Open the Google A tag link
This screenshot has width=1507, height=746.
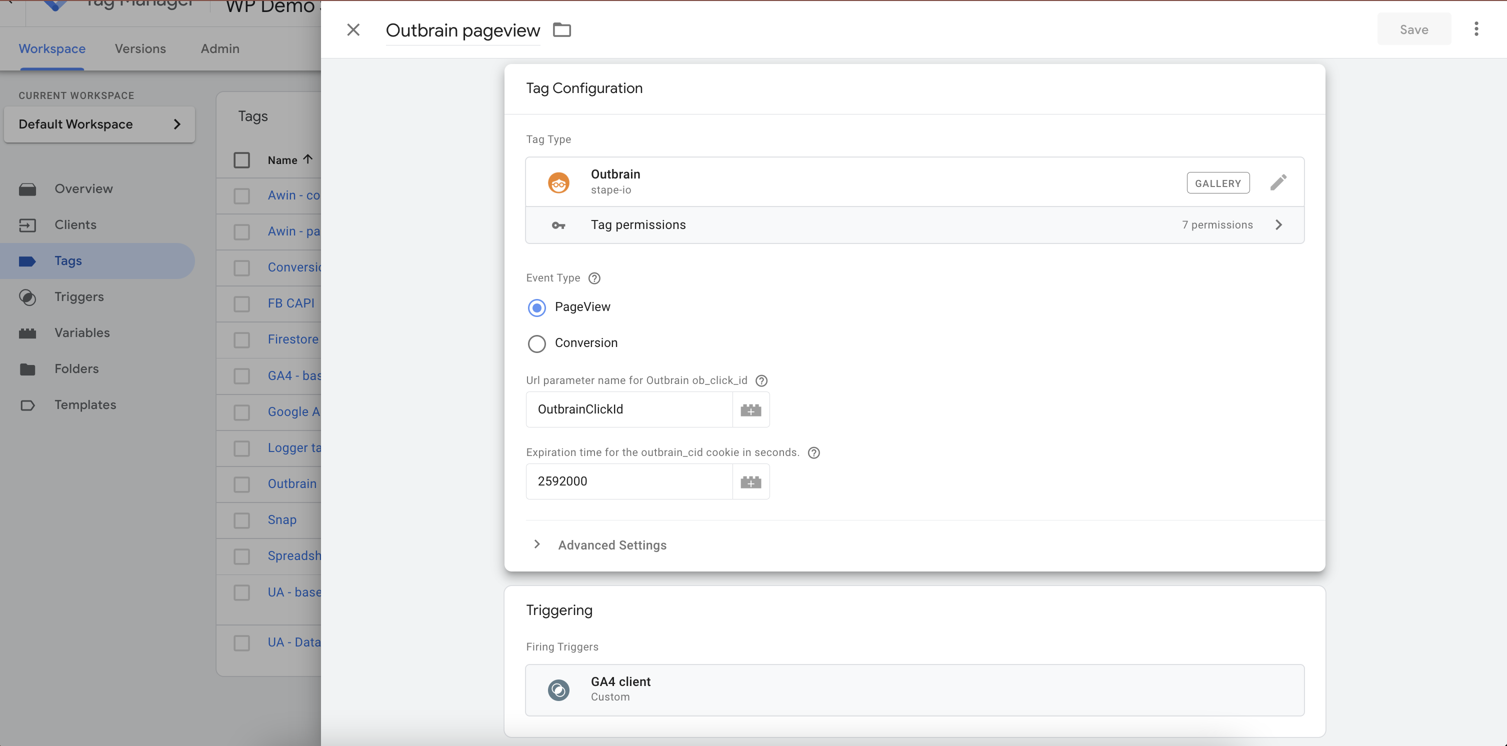point(293,411)
